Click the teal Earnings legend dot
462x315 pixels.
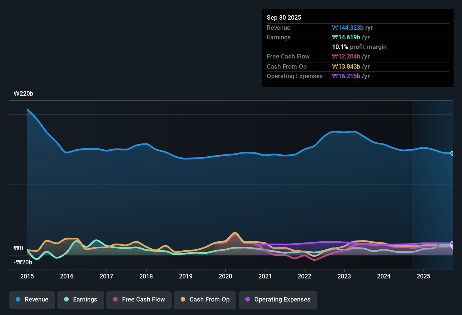(66, 300)
